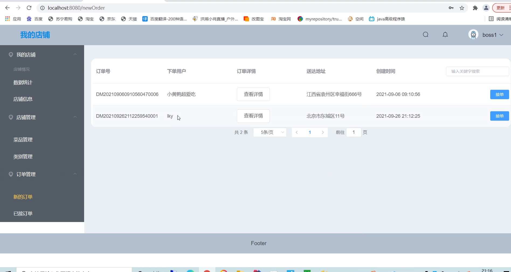The height and width of the screenshot is (272, 511).
Task: Click the search magnifier icon in header
Action: click(x=426, y=35)
